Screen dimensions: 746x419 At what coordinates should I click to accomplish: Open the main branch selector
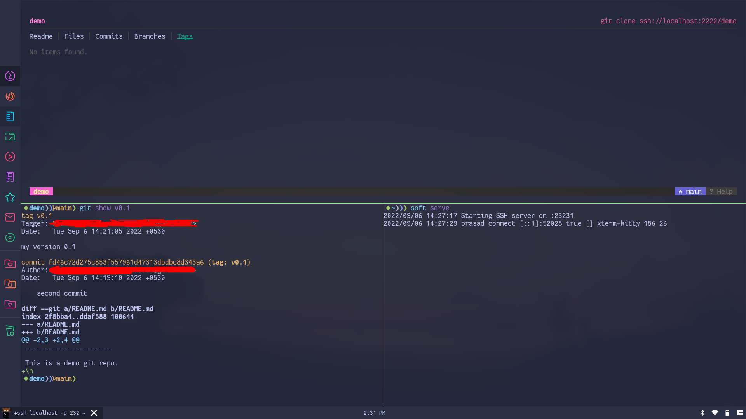(x=690, y=191)
